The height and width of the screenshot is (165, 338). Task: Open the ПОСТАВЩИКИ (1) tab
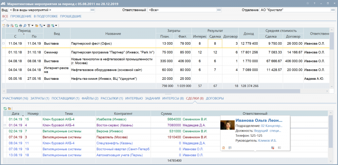pyautogui.click(x=65, y=98)
